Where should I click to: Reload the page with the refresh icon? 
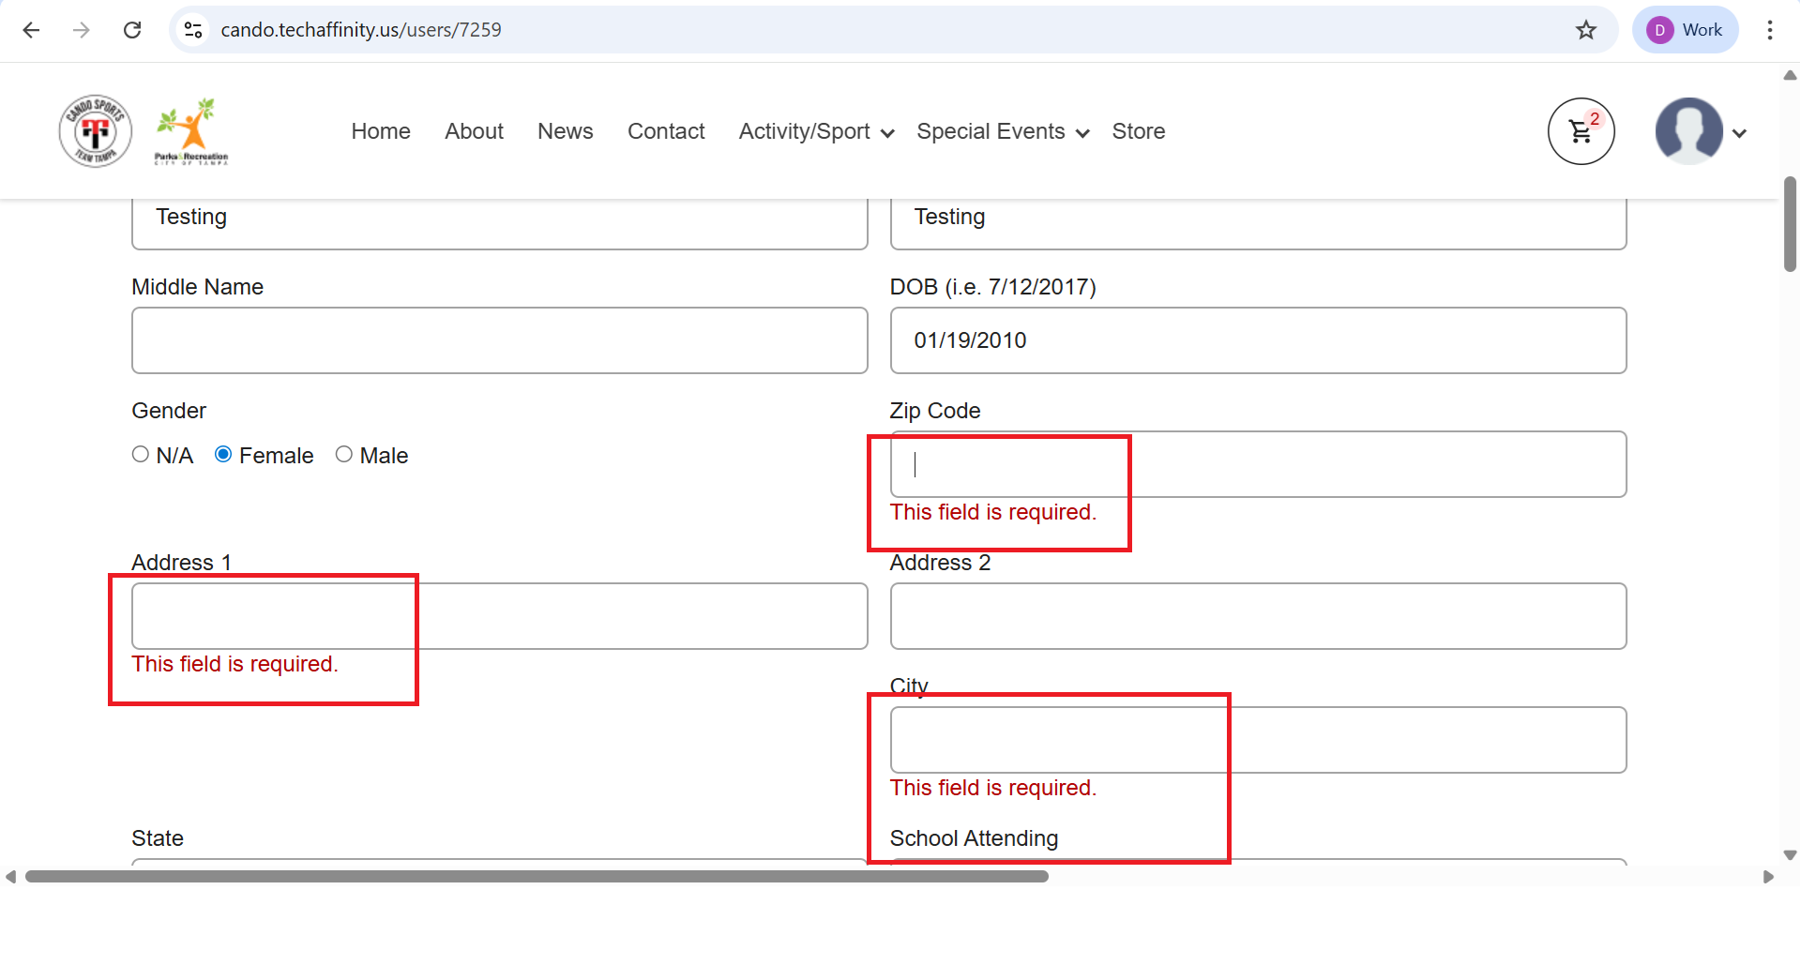[132, 30]
